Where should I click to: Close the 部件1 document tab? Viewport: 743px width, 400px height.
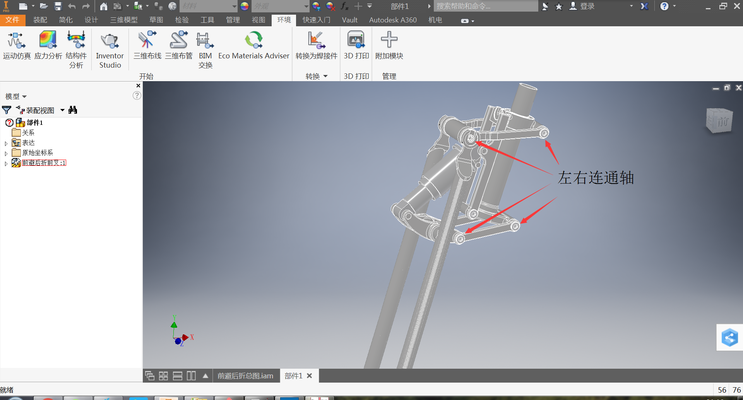click(x=310, y=376)
